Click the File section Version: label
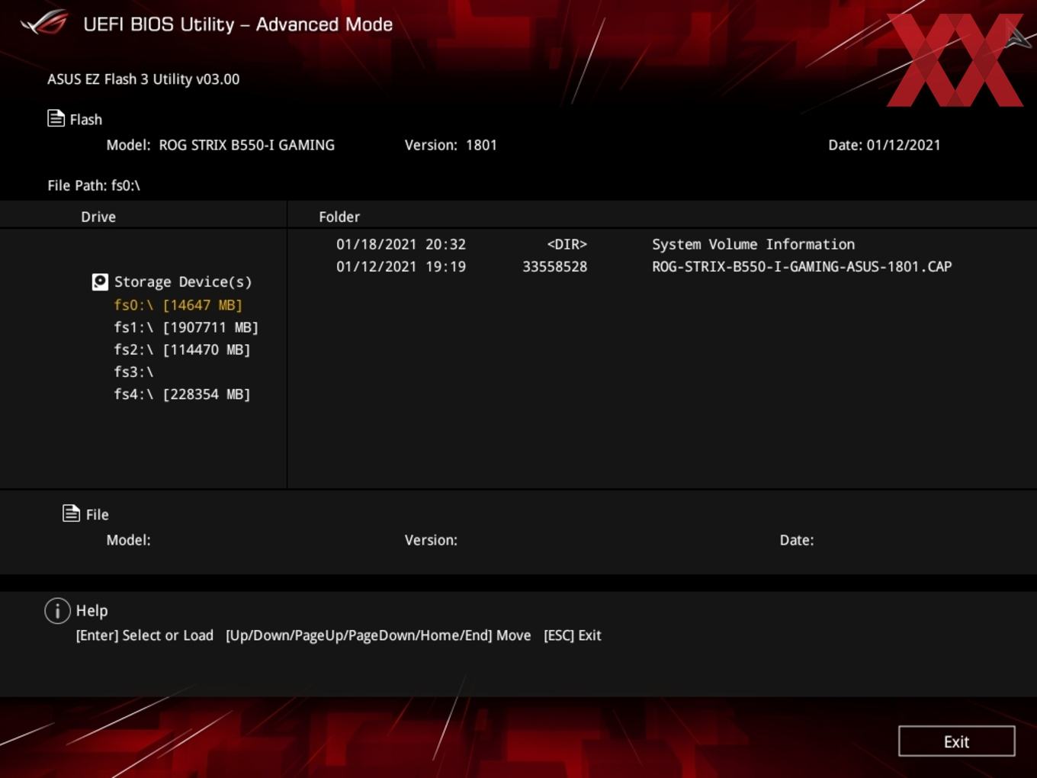The height and width of the screenshot is (778, 1037). click(431, 540)
